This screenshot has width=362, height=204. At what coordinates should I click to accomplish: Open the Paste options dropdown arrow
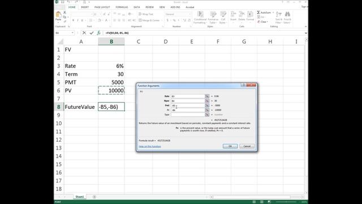tap(58, 22)
